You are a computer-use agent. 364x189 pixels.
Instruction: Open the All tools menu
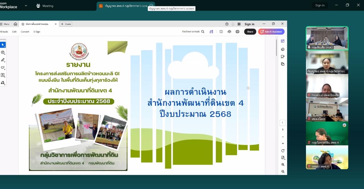click(4, 32)
